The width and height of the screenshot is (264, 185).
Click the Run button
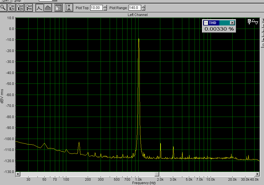5,1
